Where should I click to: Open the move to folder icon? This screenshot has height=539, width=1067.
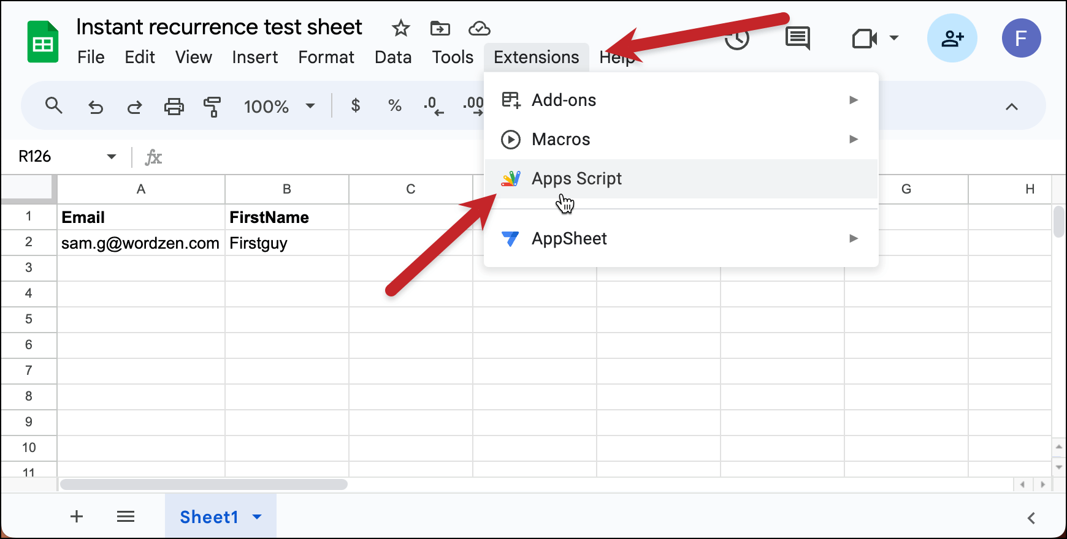(440, 28)
